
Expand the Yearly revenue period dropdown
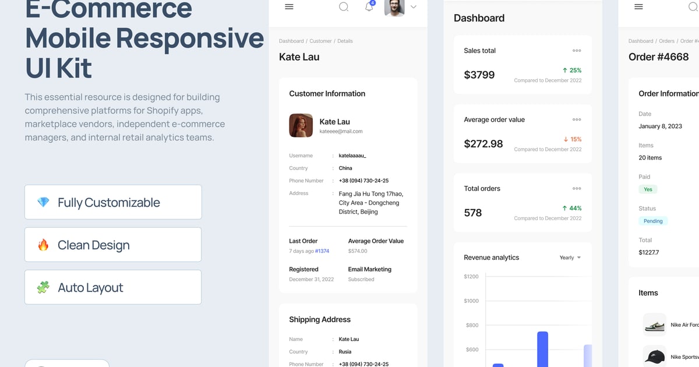click(x=570, y=257)
